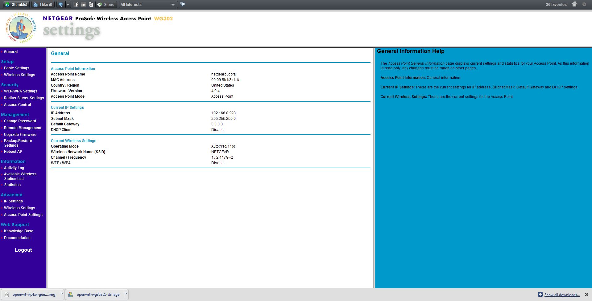Viewport: 592px width, 301px height.
Task: Select Reboot AP in the sidebar
Action: point(13,152)
